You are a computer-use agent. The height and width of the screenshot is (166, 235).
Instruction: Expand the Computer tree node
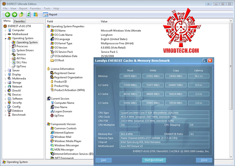pyautogui.click(x=6, y=30)
